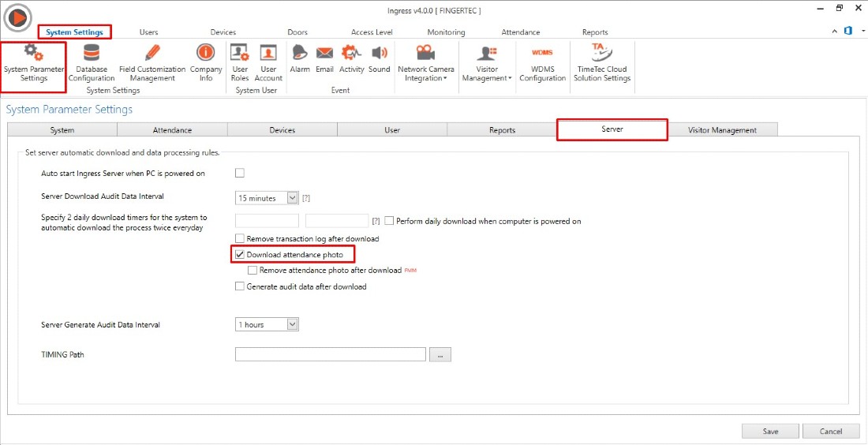Click the Save button

tap(770, 431)
